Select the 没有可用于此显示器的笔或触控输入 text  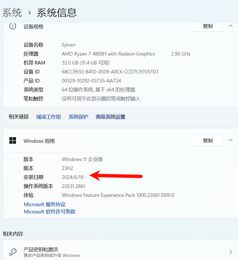pos(101,99)
